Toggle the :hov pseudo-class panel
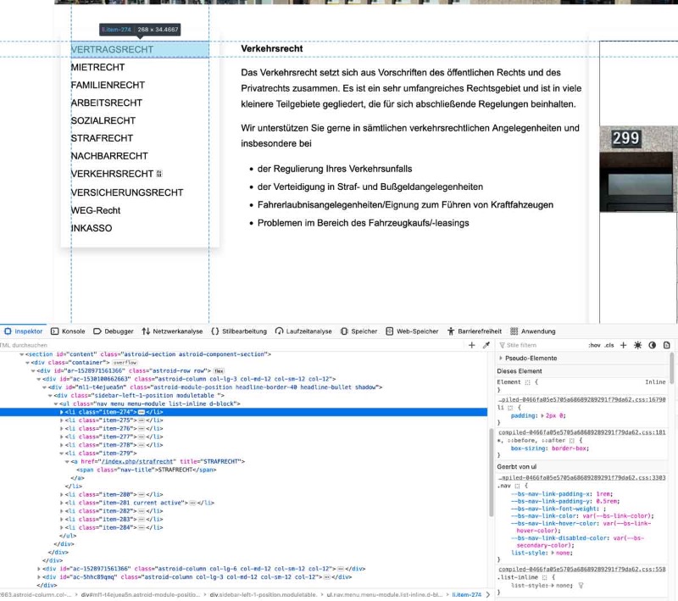This screenshot has width=678, height=601. 594,345
